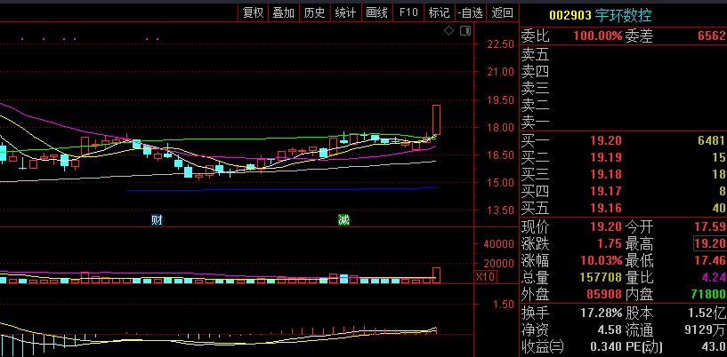
Task: Open the F10 company info
Action: (408, 12)
